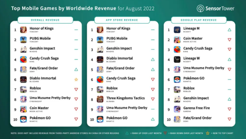Image resolution: width=246 pixels, height=139 pixels.
Task: Click Roblox icon in Overall Revenue
Action: 23,89
